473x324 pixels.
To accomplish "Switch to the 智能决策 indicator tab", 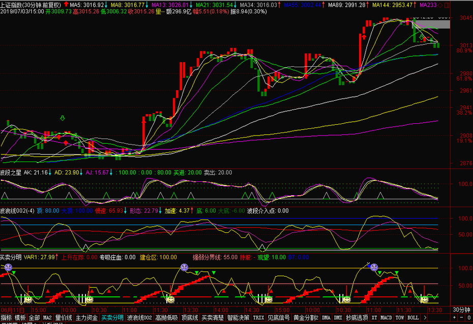I will point(238,318).
